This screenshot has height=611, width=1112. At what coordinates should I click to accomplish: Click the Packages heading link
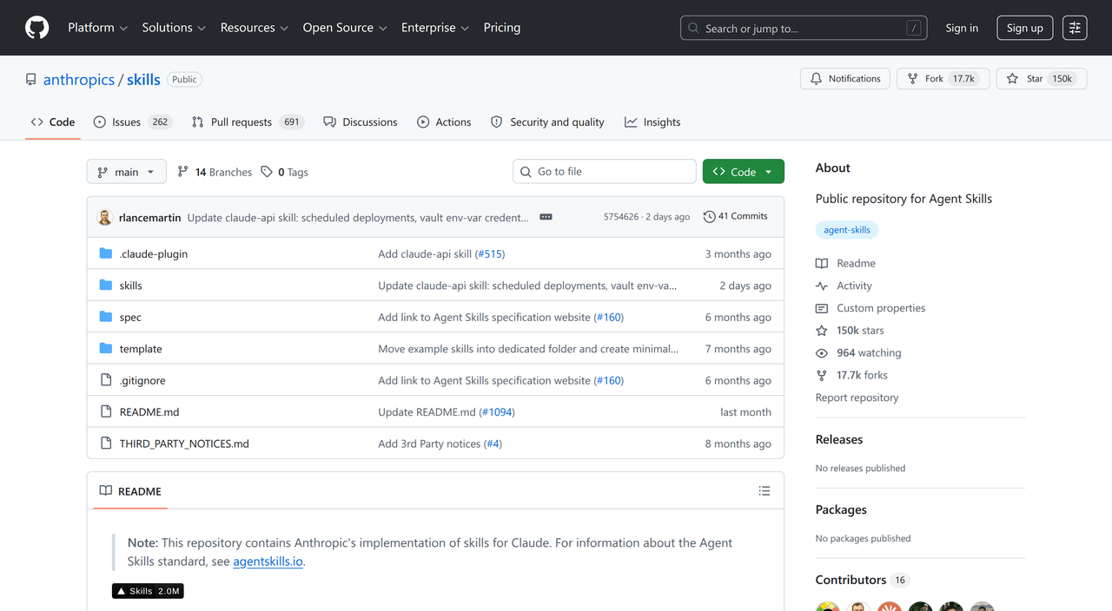coord(841,509)
